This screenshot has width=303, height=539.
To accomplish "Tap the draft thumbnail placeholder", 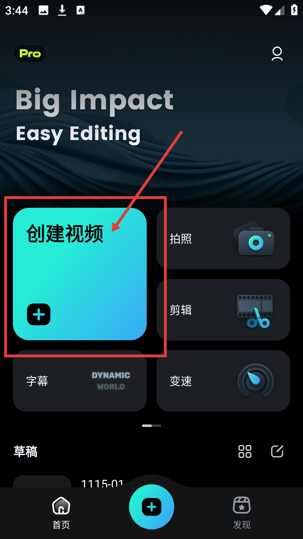I will [x=42, y=481].
